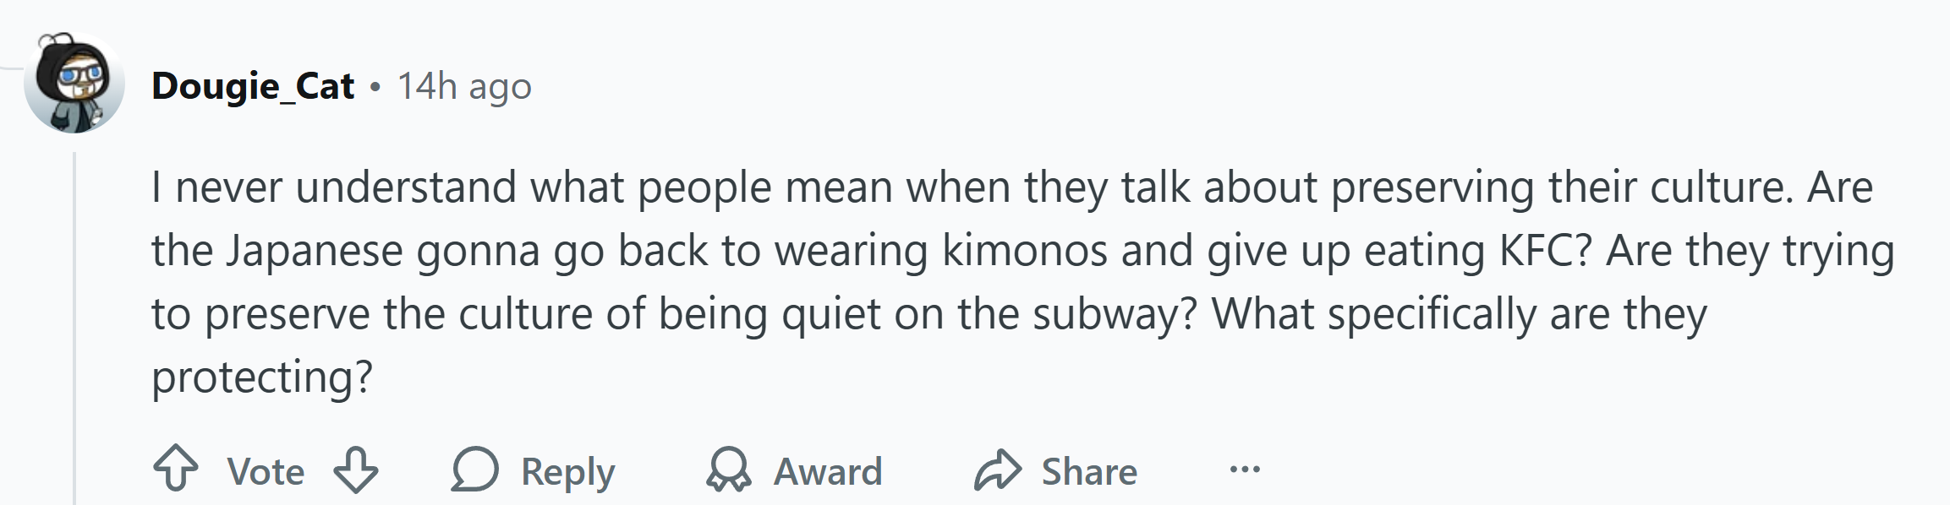The width and height of the screenshot is (1950, 505).
Task: Open Dougie_Cat's avatar image
Action: tap(74, 83)
